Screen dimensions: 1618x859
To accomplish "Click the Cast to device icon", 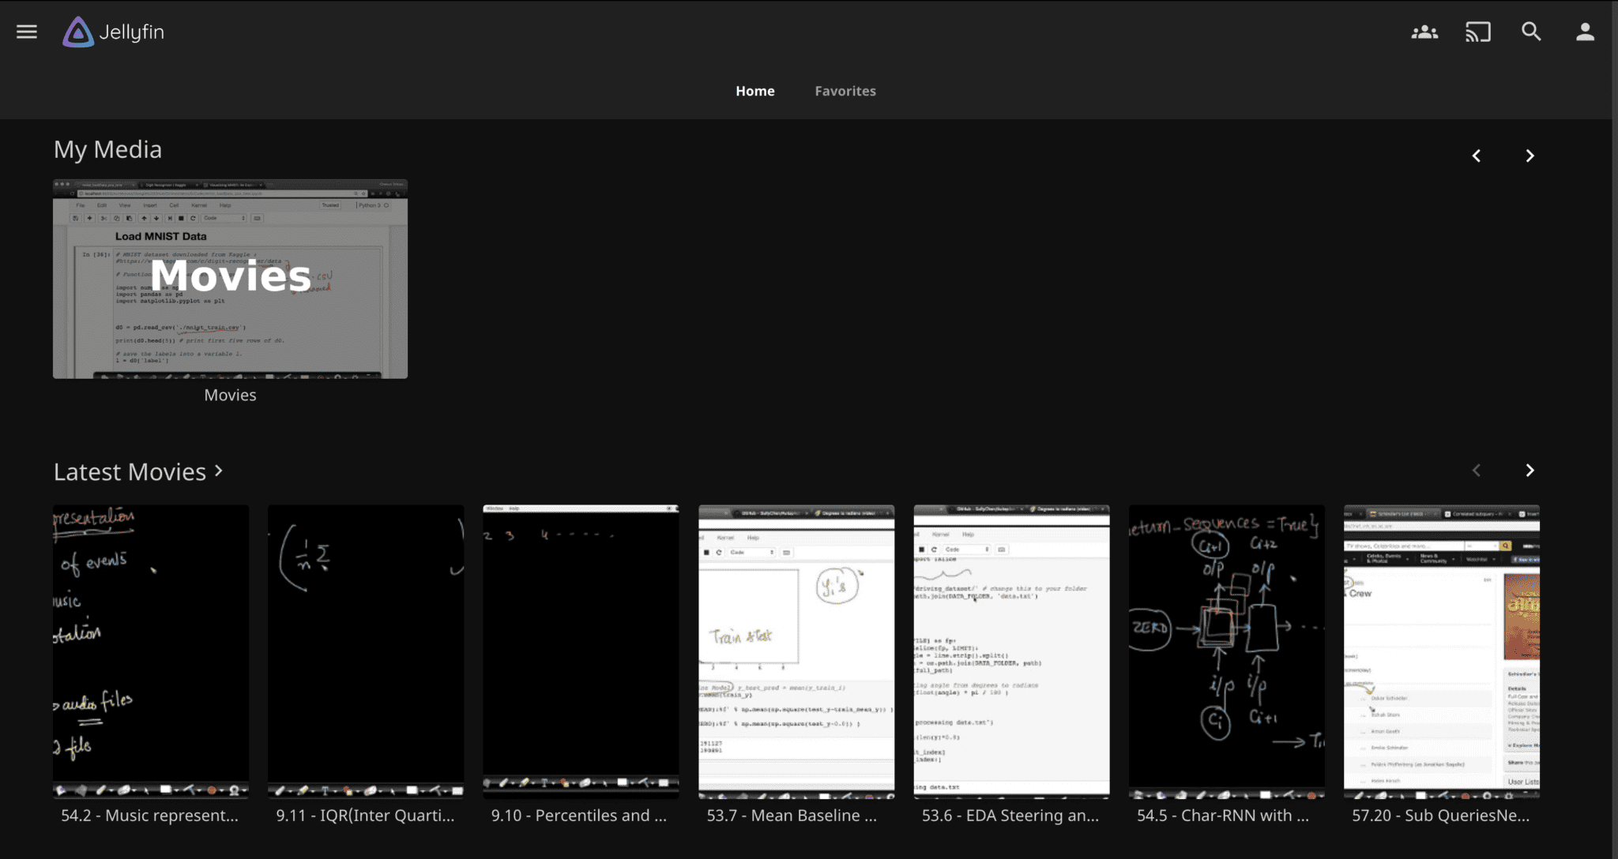I will tap(1477, 32).
